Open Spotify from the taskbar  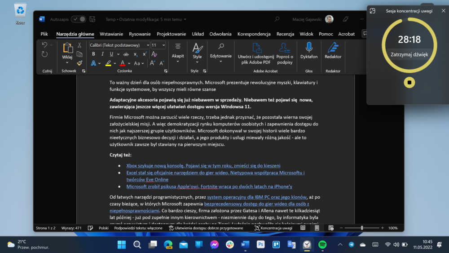point(322,245)
